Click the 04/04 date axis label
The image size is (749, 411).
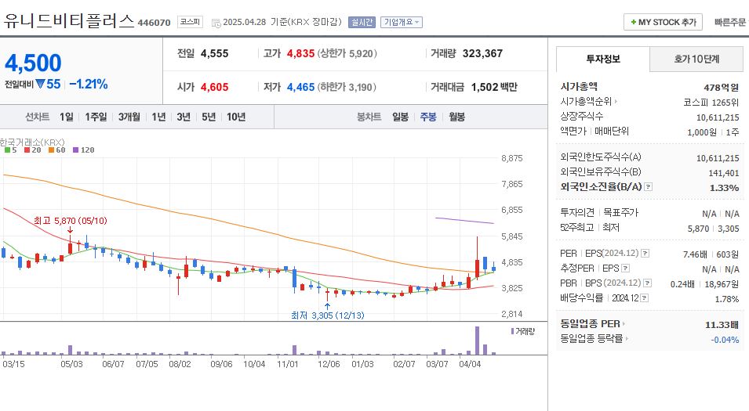coord(470,364)
